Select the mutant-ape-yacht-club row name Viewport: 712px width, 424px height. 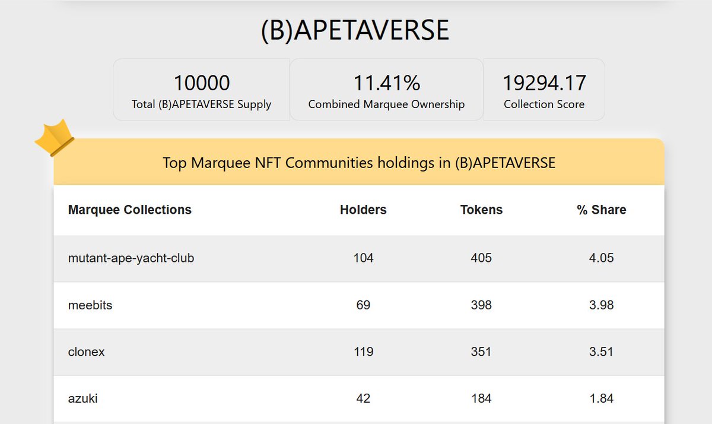pos(131,258)
